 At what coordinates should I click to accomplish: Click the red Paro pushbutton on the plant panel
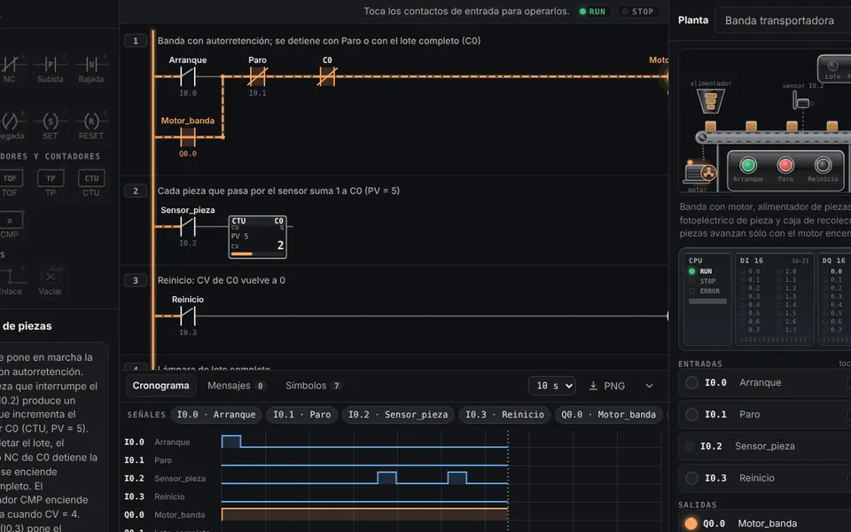click(x=785, y=165)
